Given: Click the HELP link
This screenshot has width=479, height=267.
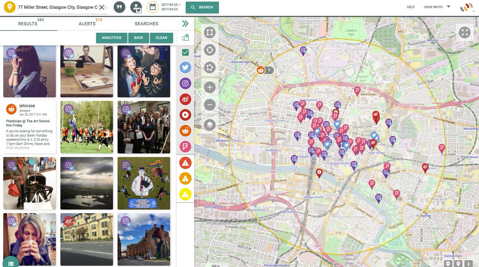Looking at the screenshot, I should 410,7.
